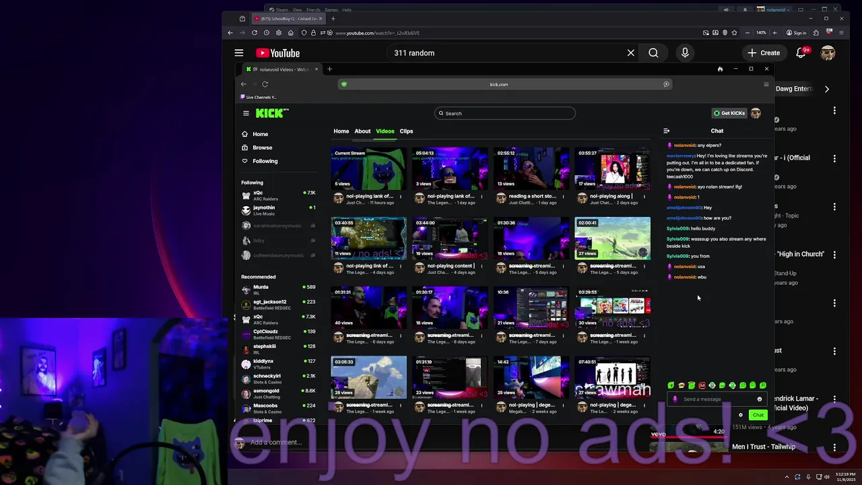Pick the first green emote in chat
Viewport: 862px width, 485px height.
[x=671, y=385]
